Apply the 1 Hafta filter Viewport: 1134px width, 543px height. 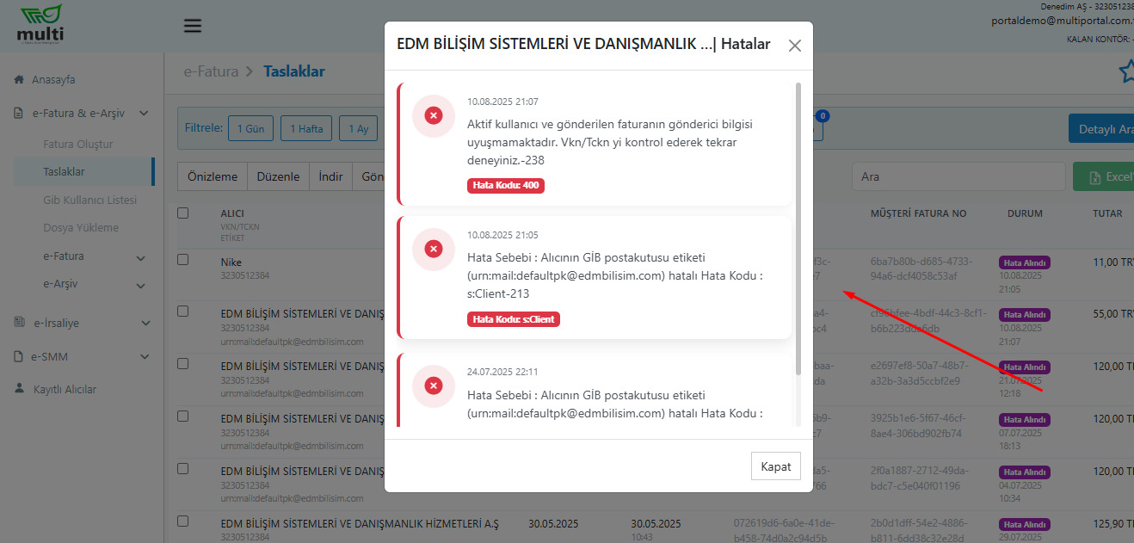tap(306, 127)
